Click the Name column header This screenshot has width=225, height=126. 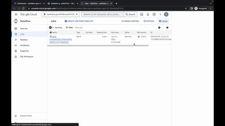point(55,33)
